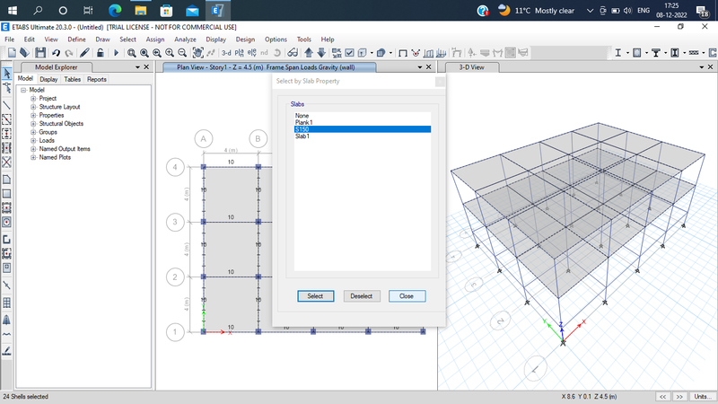
Task: Expand the Structure Layout tree node
Action: 33,107
